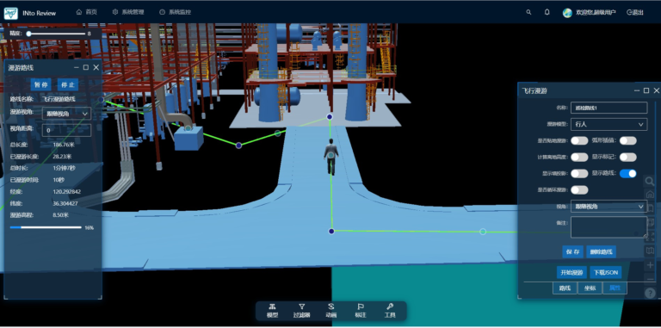Close the 漫游路线 panel
Screen dimensions: 661x328
96,67
